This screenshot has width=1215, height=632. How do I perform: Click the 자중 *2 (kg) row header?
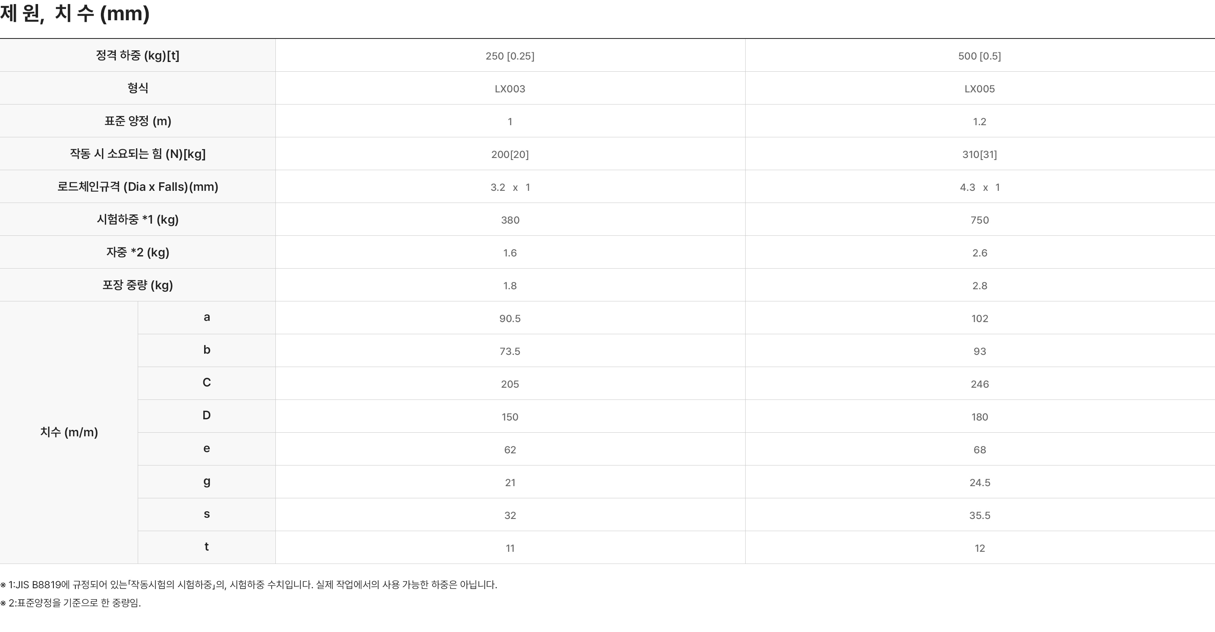pyautogui.click(x=137, y=252)
